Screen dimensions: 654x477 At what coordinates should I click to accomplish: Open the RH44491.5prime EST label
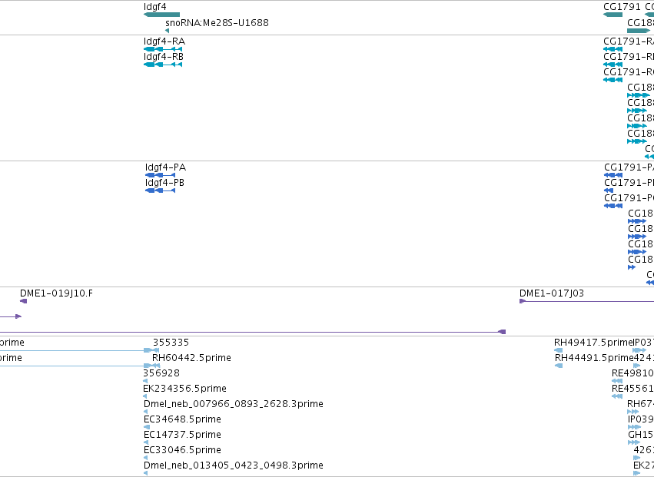point(594,358)
